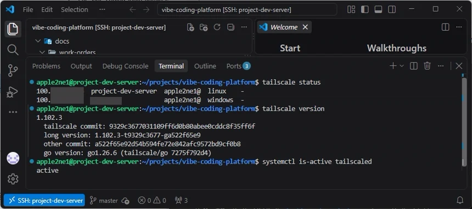
Task: Switch to the Debug Console tab
Action: click(x=126, y=66)
